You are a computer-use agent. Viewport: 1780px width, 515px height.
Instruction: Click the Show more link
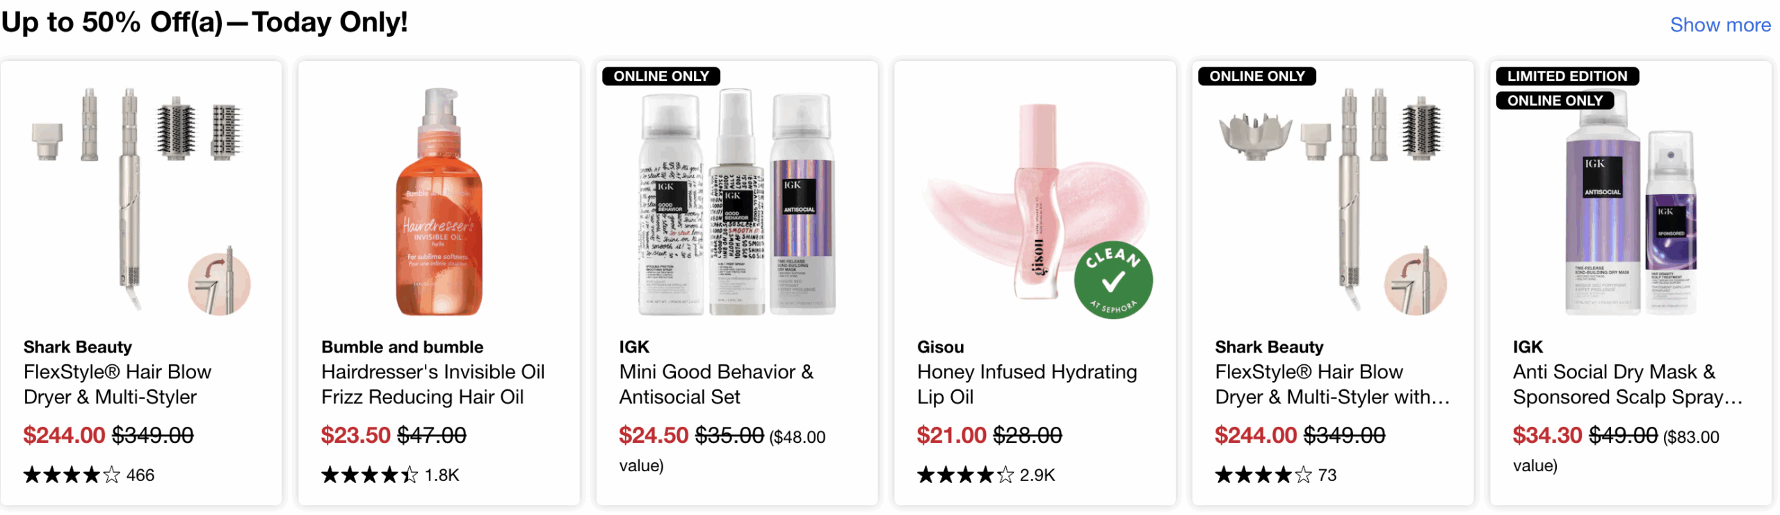point(1720,25)
